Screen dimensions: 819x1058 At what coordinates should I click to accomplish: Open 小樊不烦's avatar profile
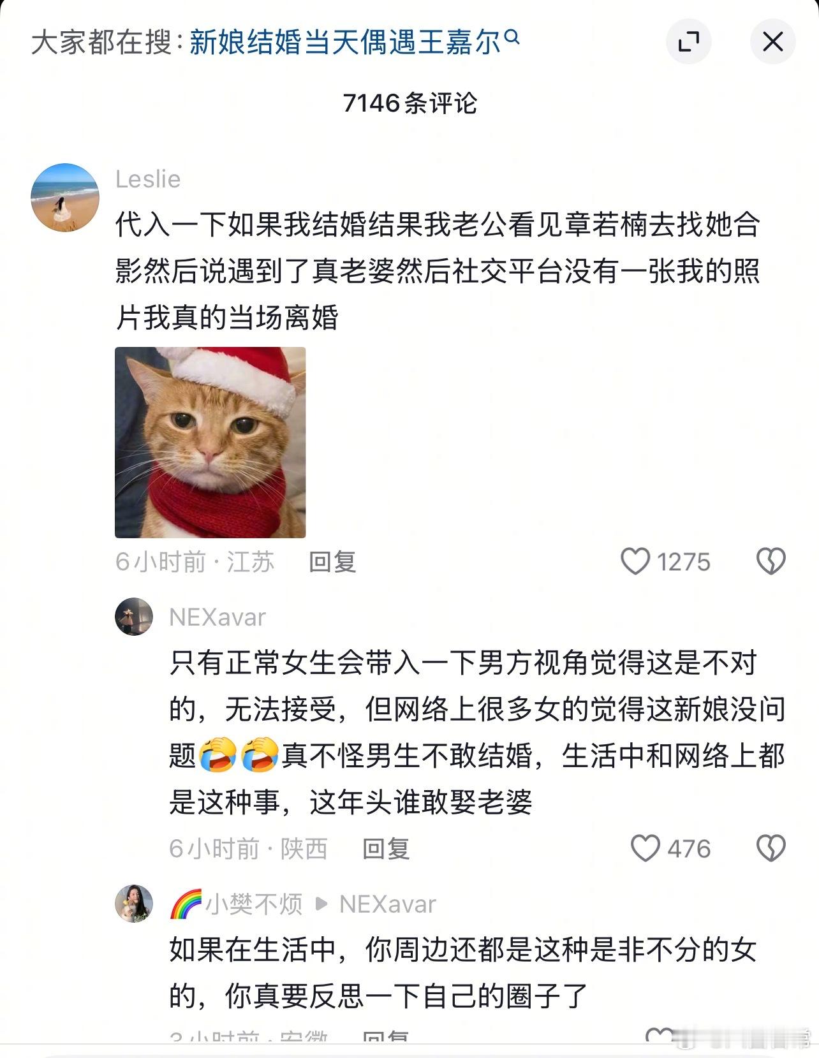[134, 904]
